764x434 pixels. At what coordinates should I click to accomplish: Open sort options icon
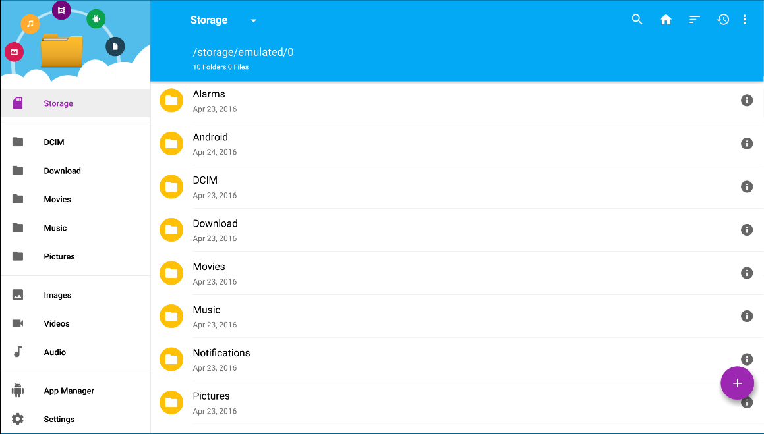[694, 20]
